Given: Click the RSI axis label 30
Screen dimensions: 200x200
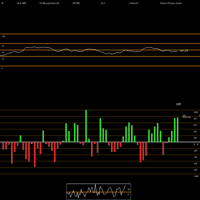Looking at the screenshot, I should pos(3,59).
